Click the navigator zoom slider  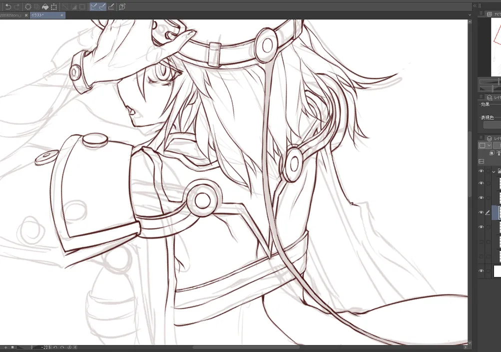pyautogui.click(x=489, y=82)
